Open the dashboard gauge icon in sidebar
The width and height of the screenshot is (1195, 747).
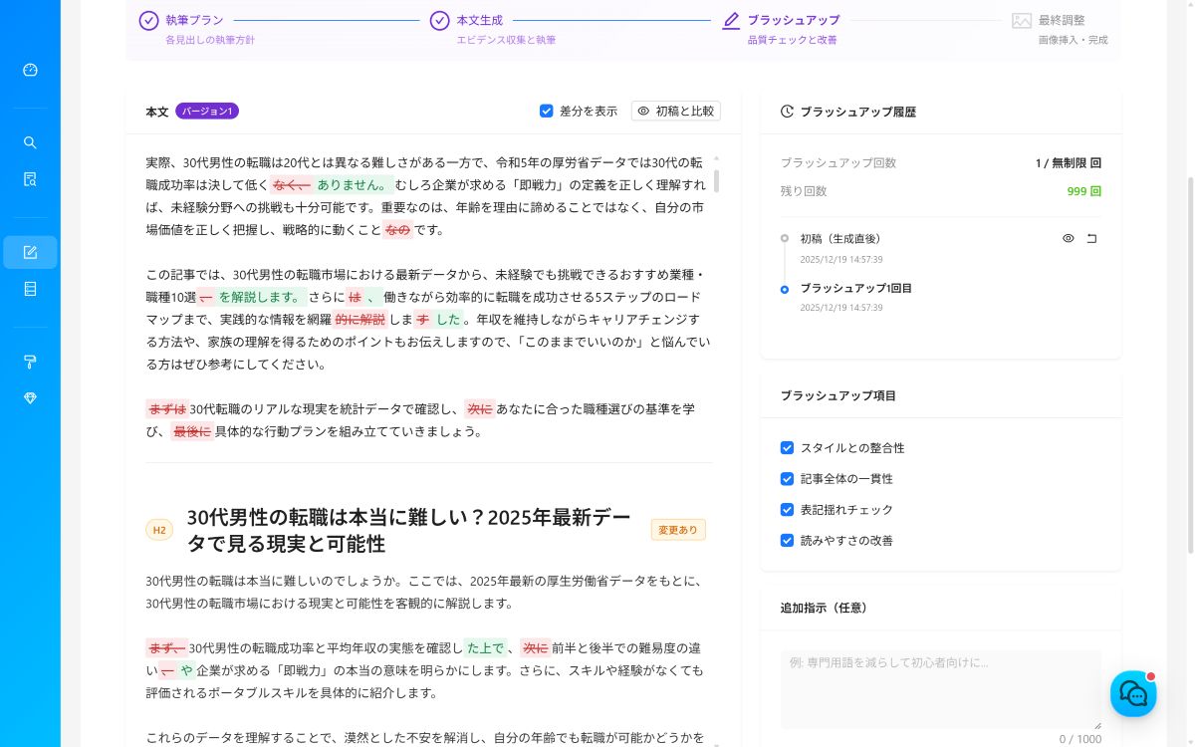tap(30, 71)
